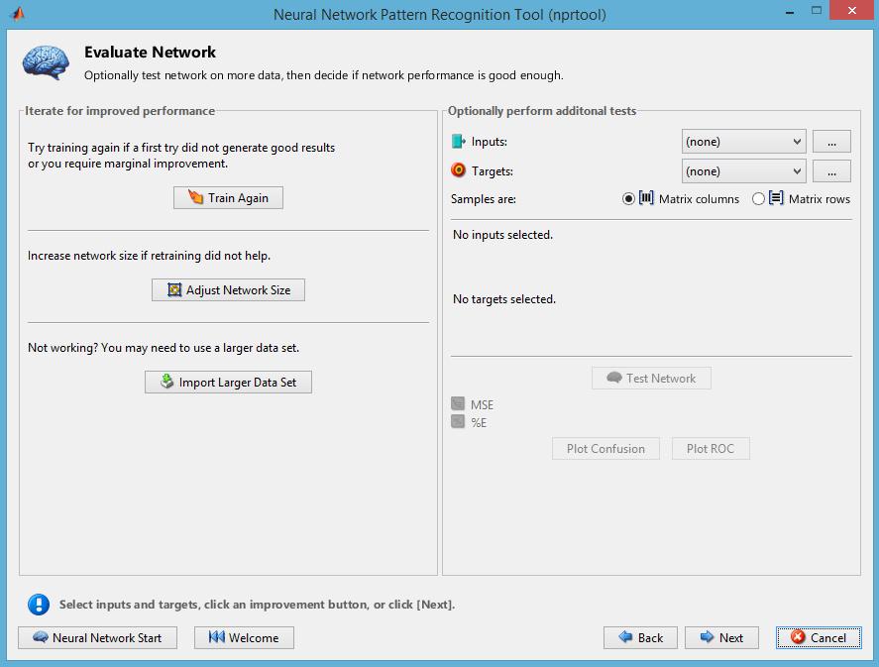This screenshot has width=879, height=667.
Task: Click Adjust Network Size button
Action: [x=228, y=289]
